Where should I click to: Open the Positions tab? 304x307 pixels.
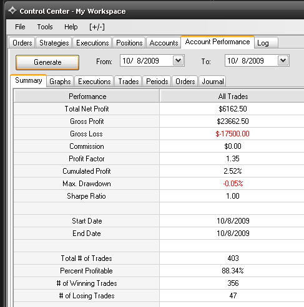click(129, 43)
